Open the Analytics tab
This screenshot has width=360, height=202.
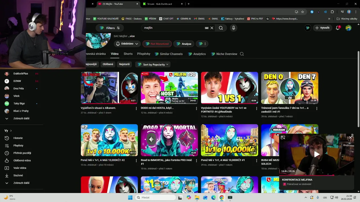(197, 54)
